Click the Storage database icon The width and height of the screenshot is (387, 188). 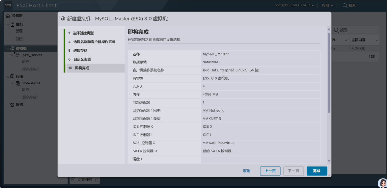pyautogui.click(x=12, y=77)
